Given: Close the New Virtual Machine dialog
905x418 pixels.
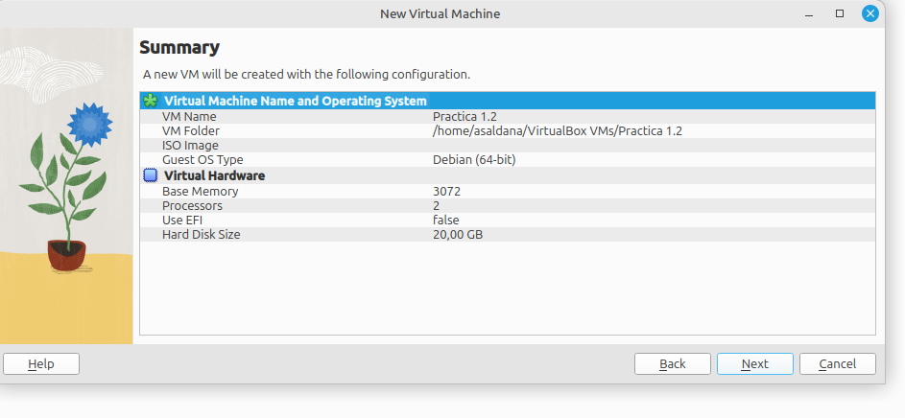Looking at the screenshot, I should click(869, 13).
